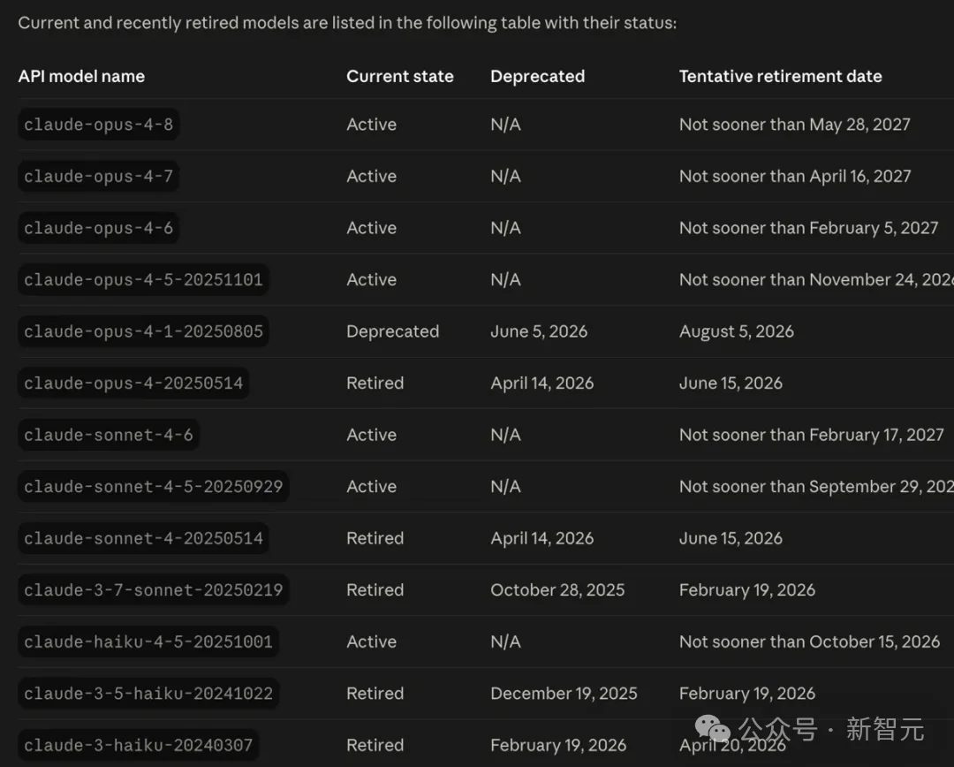Click October 28, 2025 deprecation date
The height and width of the screenshot is (767, 954).
tap(557, 590)
